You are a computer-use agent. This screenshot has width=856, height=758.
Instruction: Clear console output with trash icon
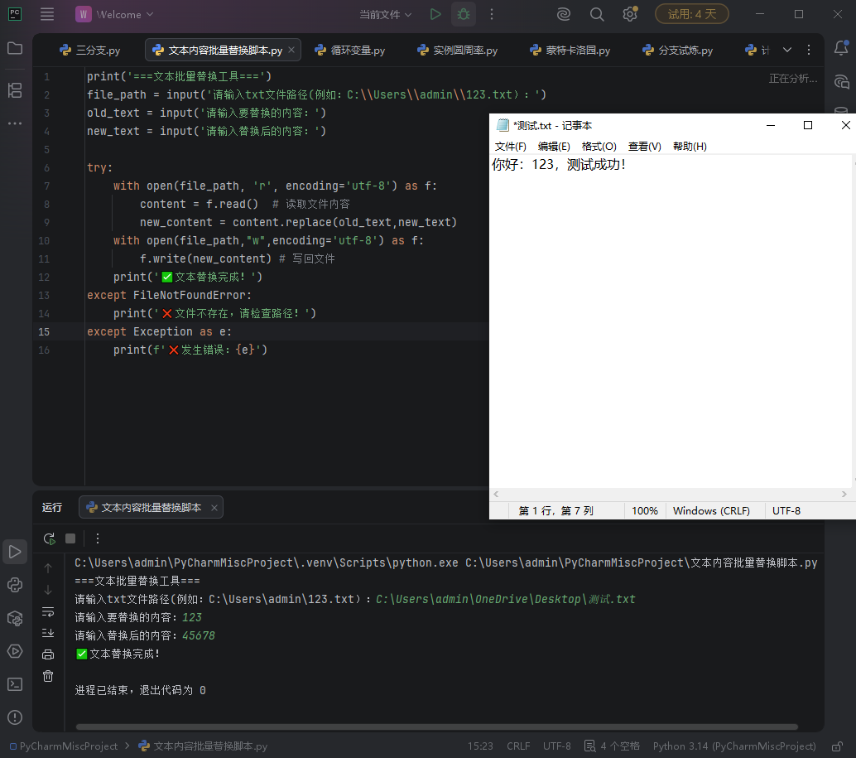tap(48, 676)
